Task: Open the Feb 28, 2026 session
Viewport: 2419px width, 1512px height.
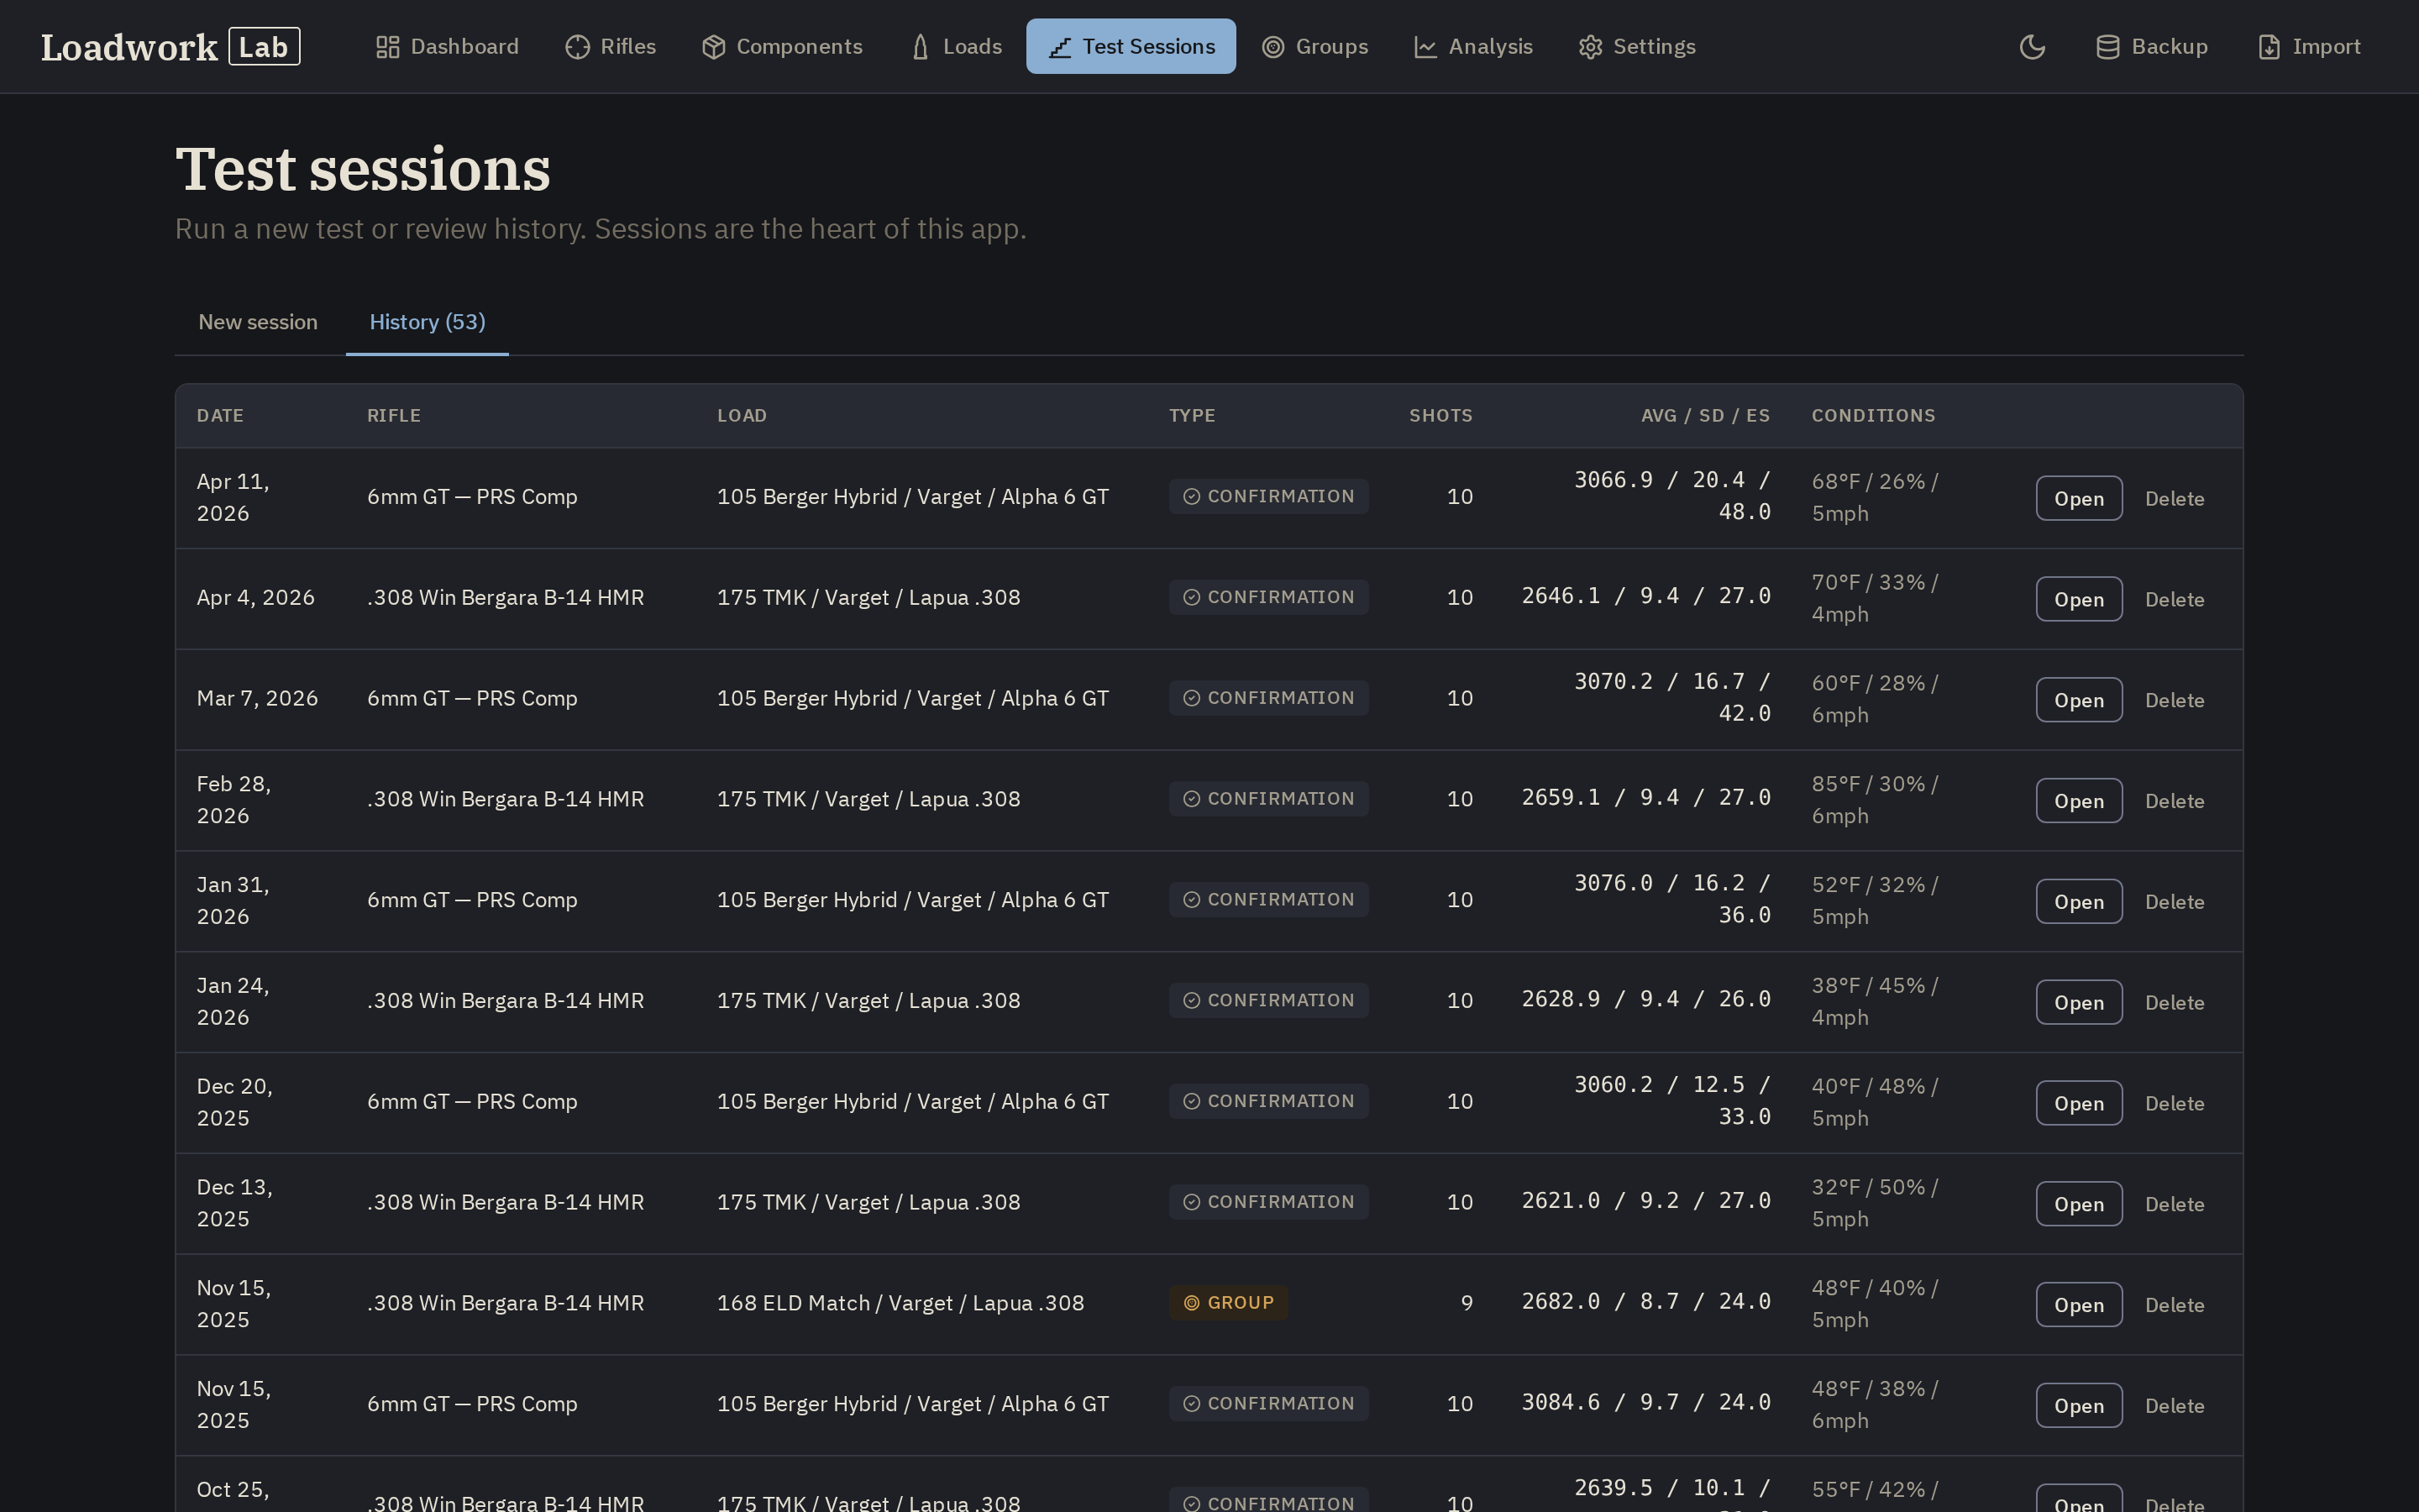Action: [x=2078, y=801]
